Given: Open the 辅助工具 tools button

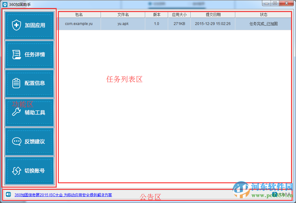Looking at the screenshot, I should tap(29, 113).
